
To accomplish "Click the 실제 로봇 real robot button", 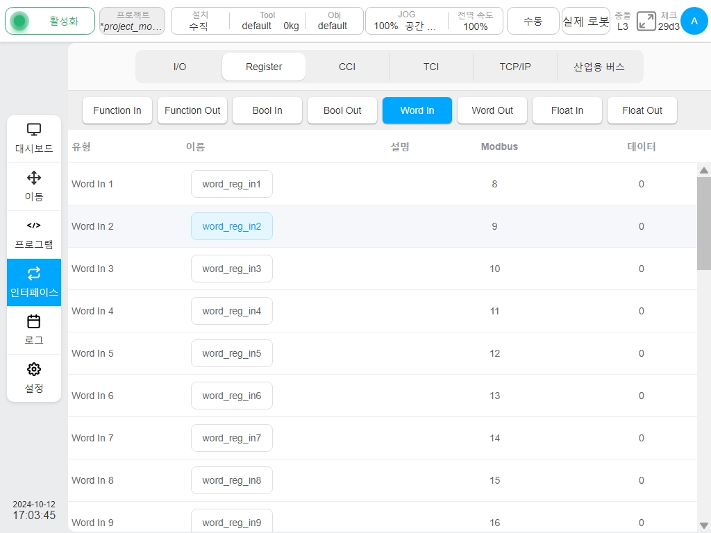I will [x=586, y=21].
